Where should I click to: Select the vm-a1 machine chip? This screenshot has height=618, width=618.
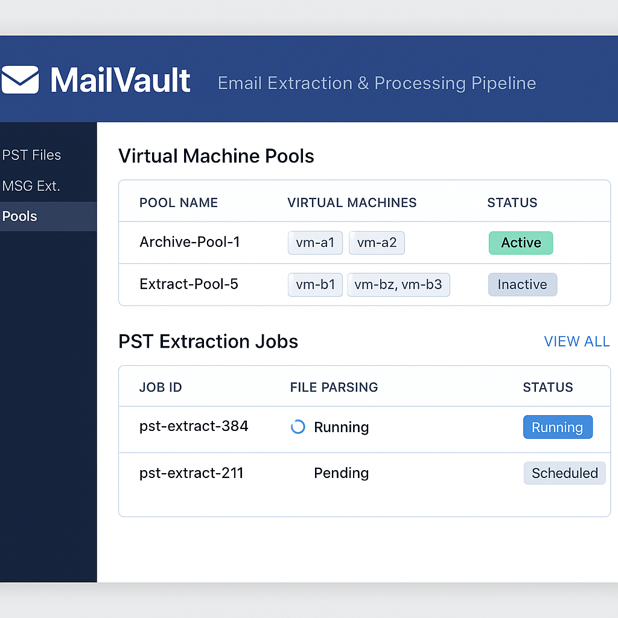[x=315, y=243]
